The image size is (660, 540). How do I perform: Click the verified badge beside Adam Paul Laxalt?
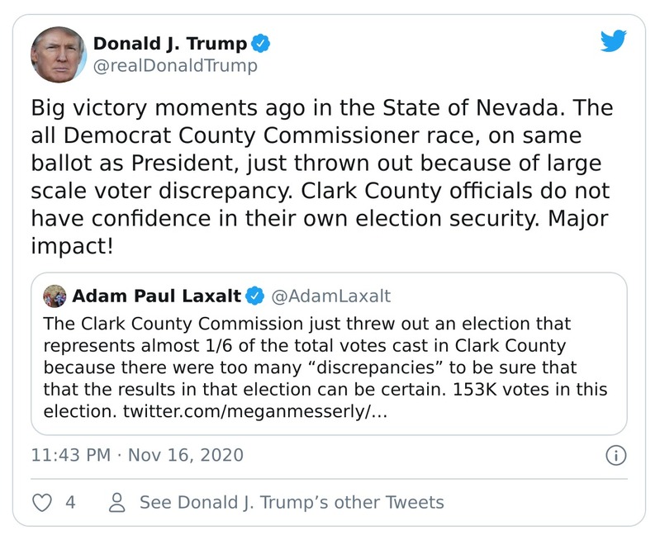(256, 296)
